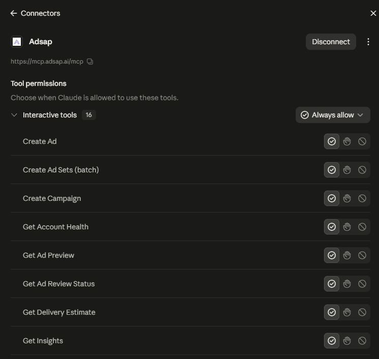Set Get Ad Preview to needs approval
This screenshot has height=359, width=379.
pyautogui.click(x=347, y=255)
